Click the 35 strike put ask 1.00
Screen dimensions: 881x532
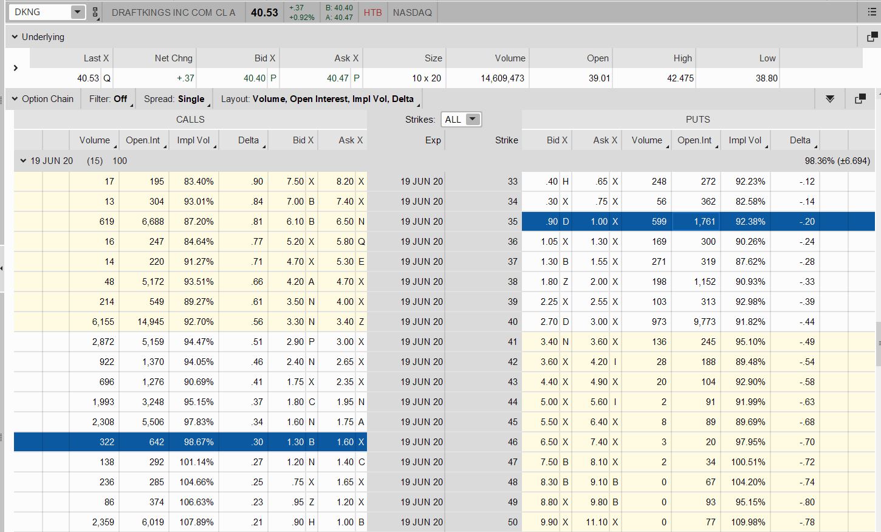pos(598,222)
